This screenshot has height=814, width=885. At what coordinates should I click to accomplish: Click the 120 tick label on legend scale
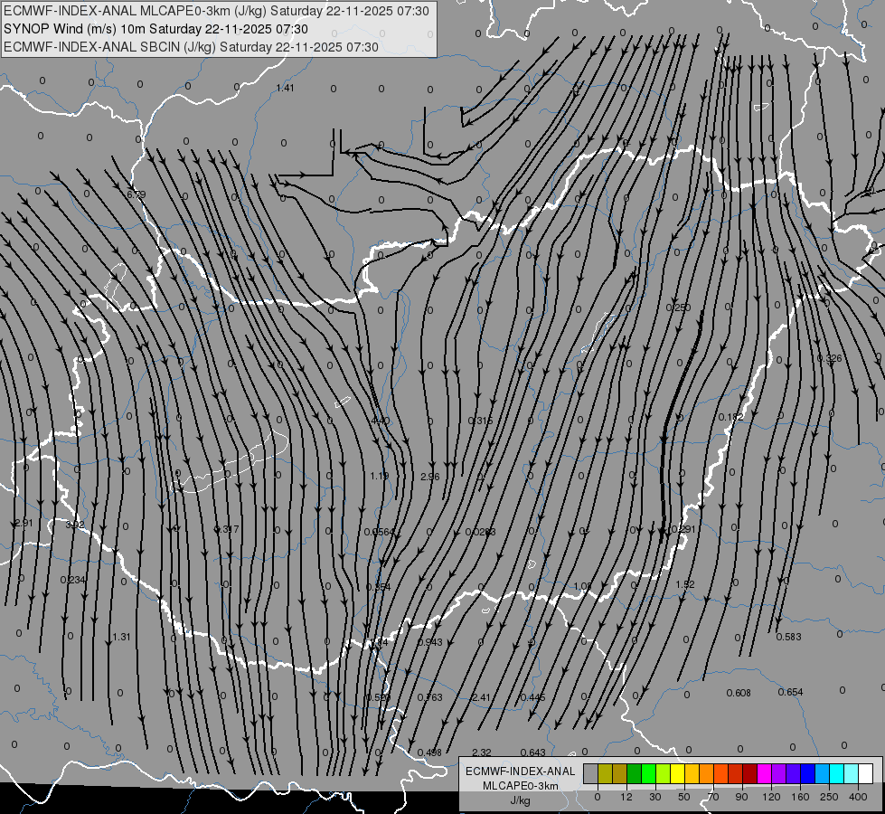coord(771,797)
